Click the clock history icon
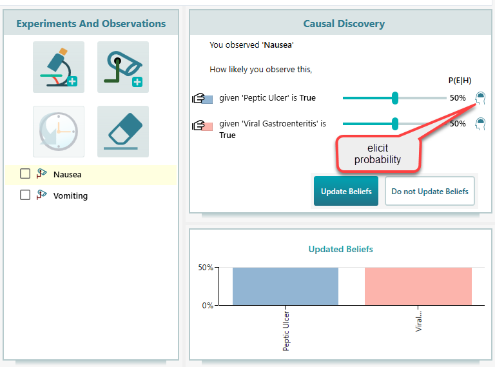 [x=59, y=132]
